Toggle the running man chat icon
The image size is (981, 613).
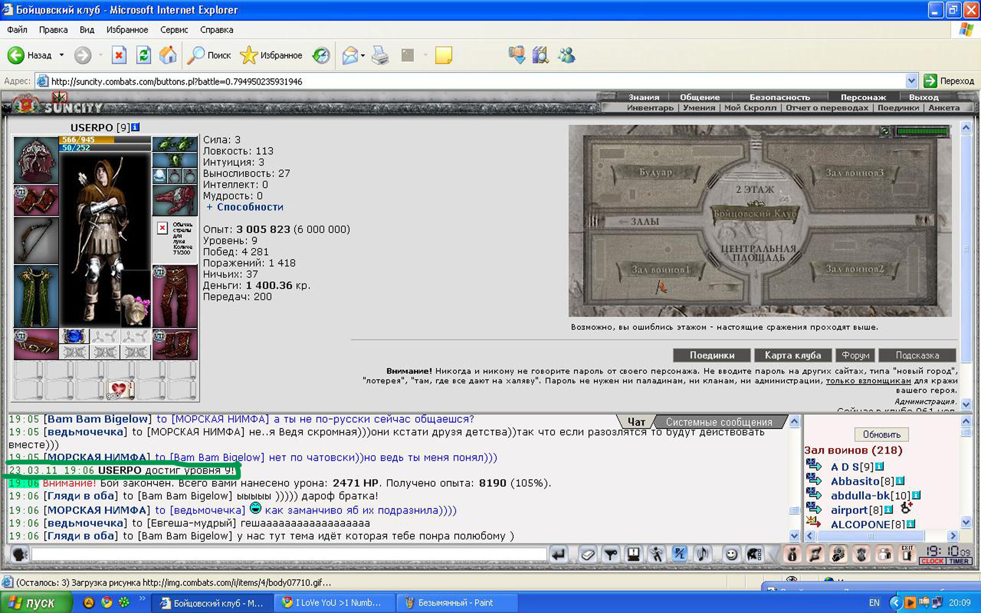657,554
